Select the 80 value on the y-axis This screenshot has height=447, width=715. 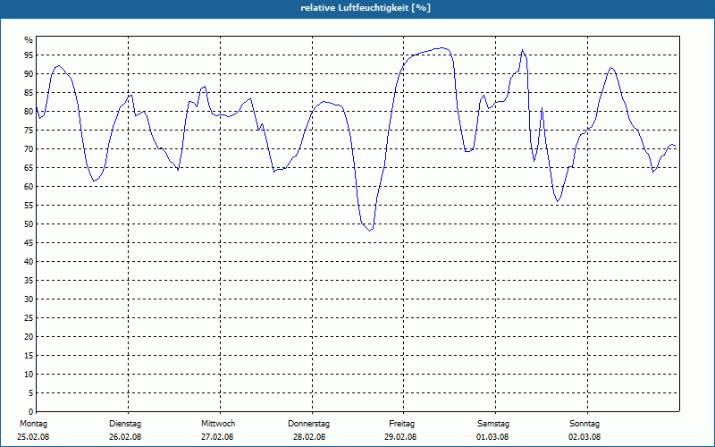[x=29, y=111]
